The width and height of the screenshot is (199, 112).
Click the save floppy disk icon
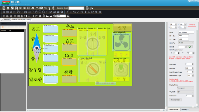[x=12, y=8]
